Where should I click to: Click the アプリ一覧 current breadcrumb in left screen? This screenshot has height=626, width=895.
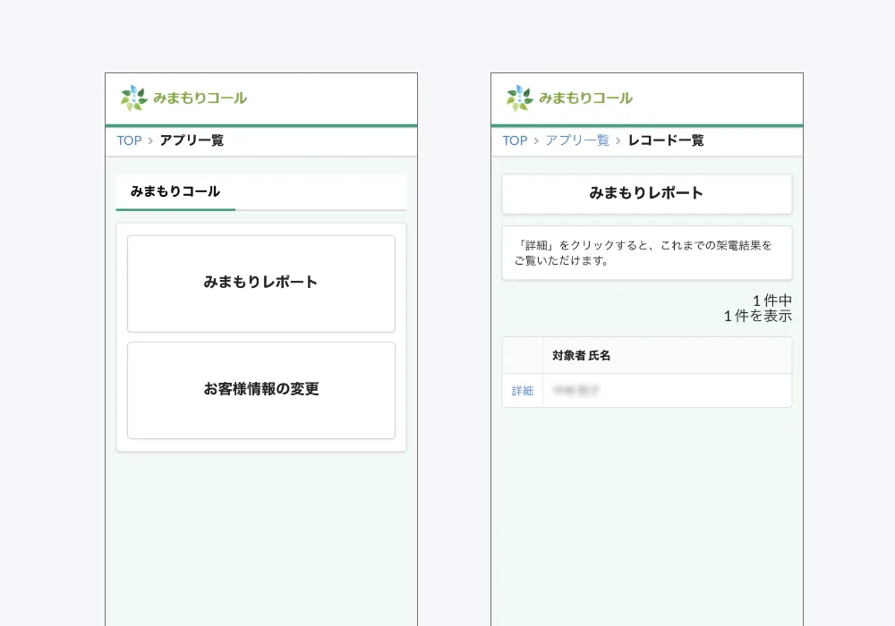click(192, 140)
